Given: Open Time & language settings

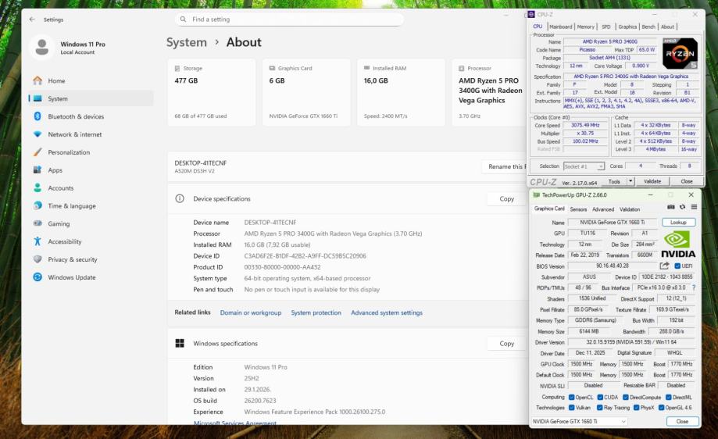Looking at the screenshot, I should coord(71,205).
